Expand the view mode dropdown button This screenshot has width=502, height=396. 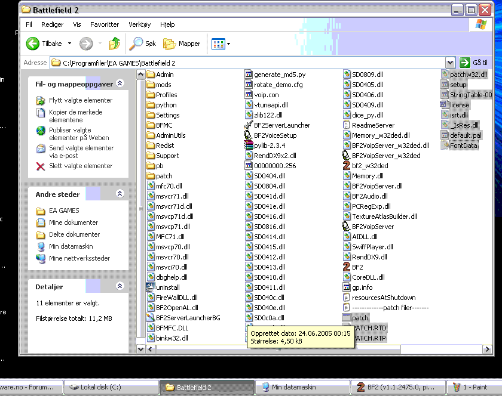coord(228,44)
